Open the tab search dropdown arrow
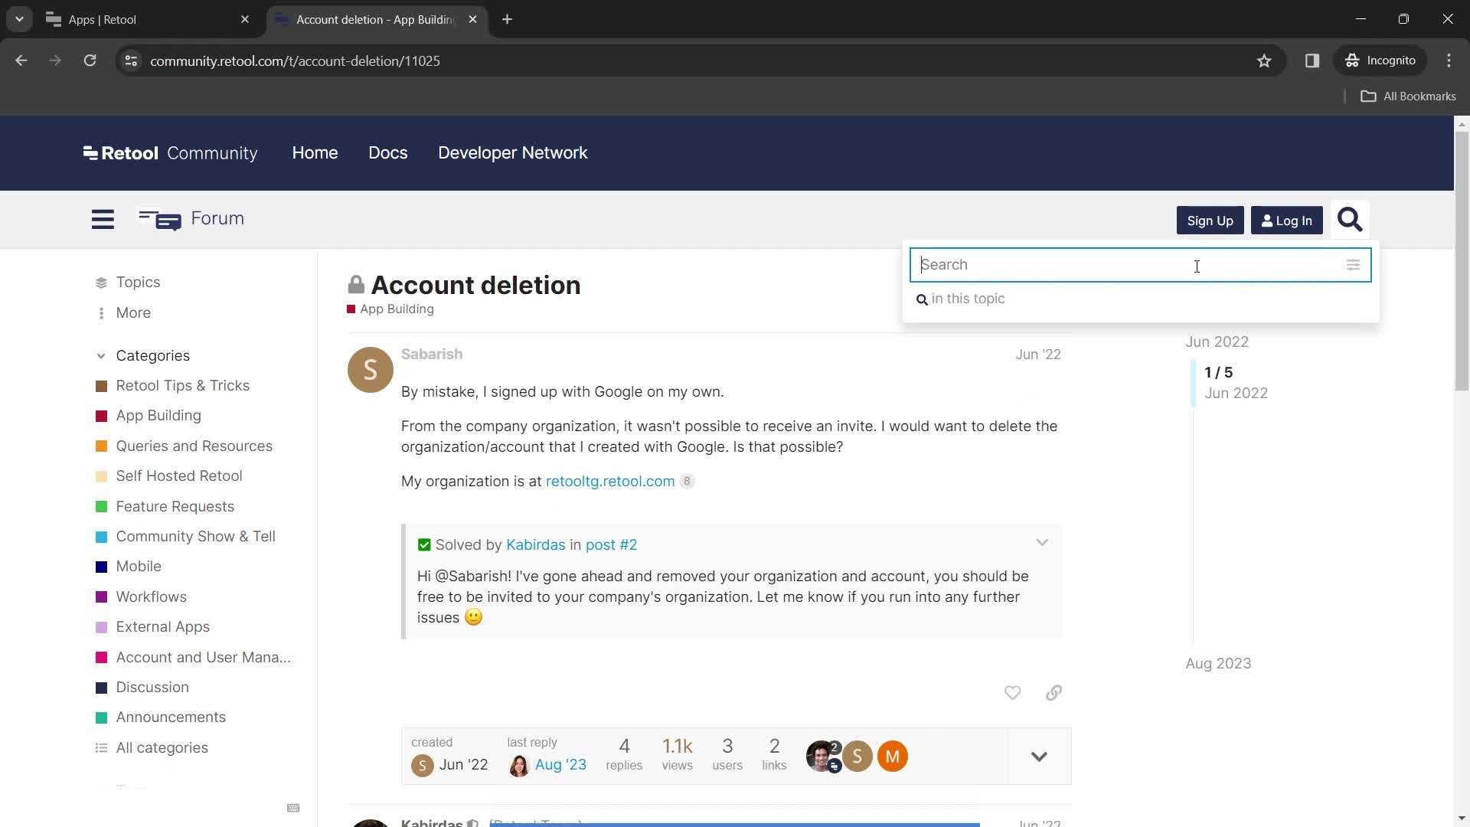 [19, 19]
